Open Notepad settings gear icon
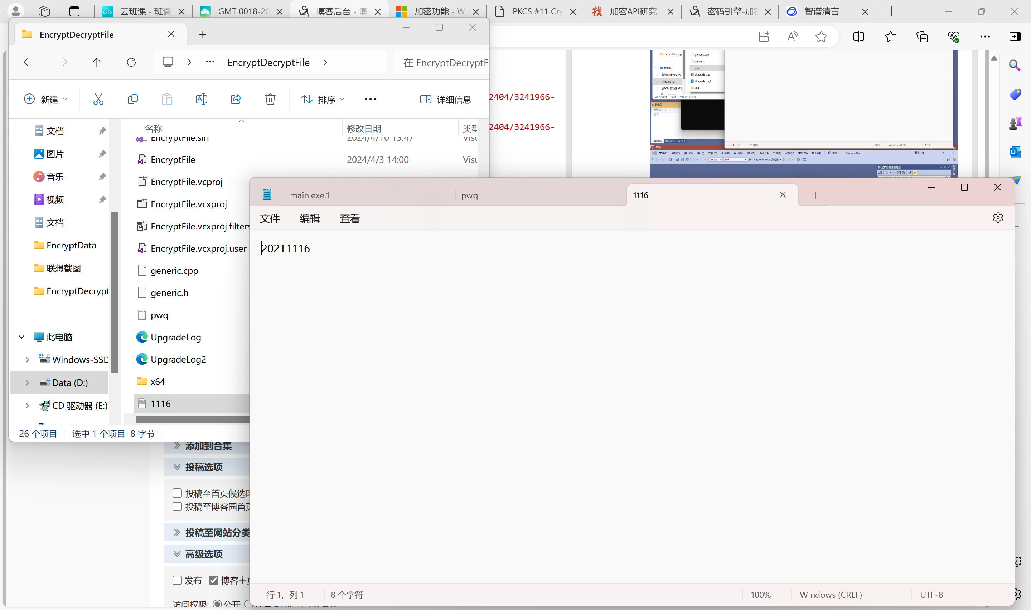This screenshot has width=1031, height=610. pyautogui.click(x=998, y=218)
